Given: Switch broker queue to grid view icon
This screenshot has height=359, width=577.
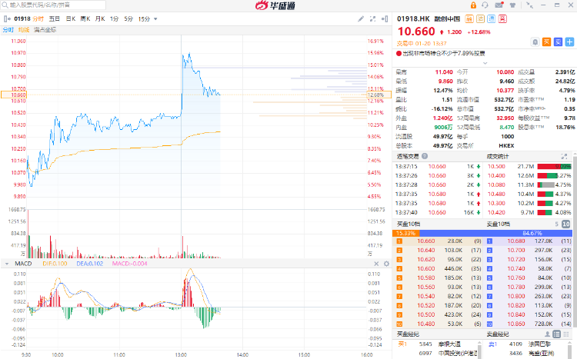Looking at the screenshot, I should 566,334.
